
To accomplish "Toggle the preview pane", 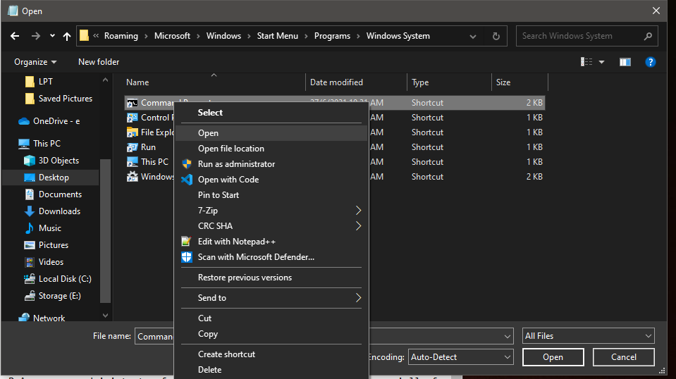I will [625, 62].
